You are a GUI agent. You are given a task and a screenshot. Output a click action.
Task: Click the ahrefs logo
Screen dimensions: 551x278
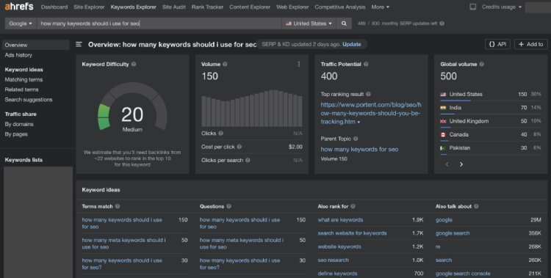click(x=19, y=7)
